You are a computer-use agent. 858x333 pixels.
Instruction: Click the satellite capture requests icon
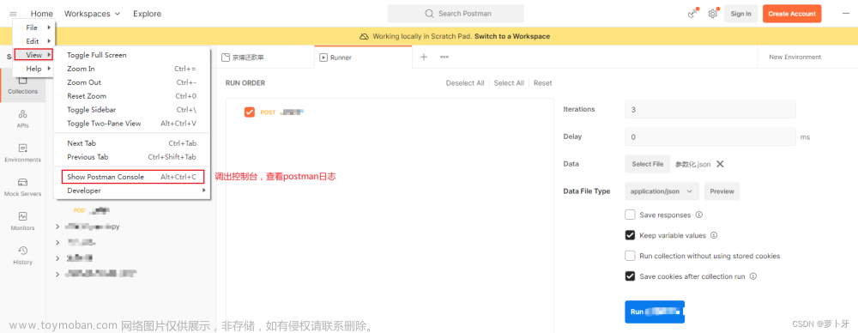pyautogui.click(x=692, y=14)
